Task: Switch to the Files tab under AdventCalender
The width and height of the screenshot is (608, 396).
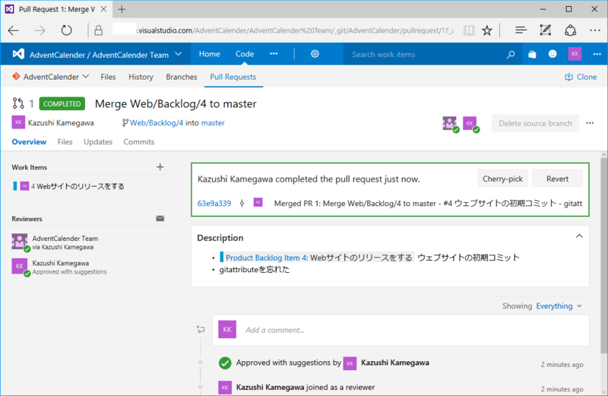Action: click(108, 77)
